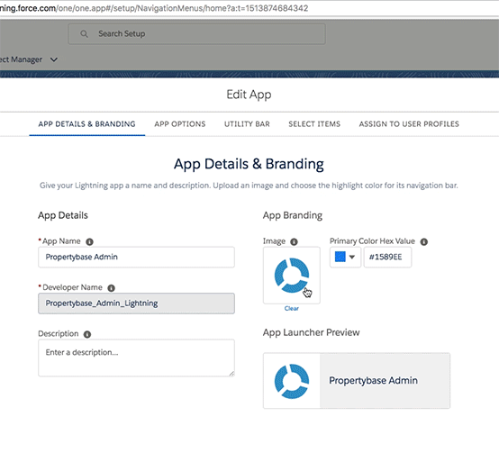Clear the uploaded app image
The image size is (499, 471).
coord(292,308)
